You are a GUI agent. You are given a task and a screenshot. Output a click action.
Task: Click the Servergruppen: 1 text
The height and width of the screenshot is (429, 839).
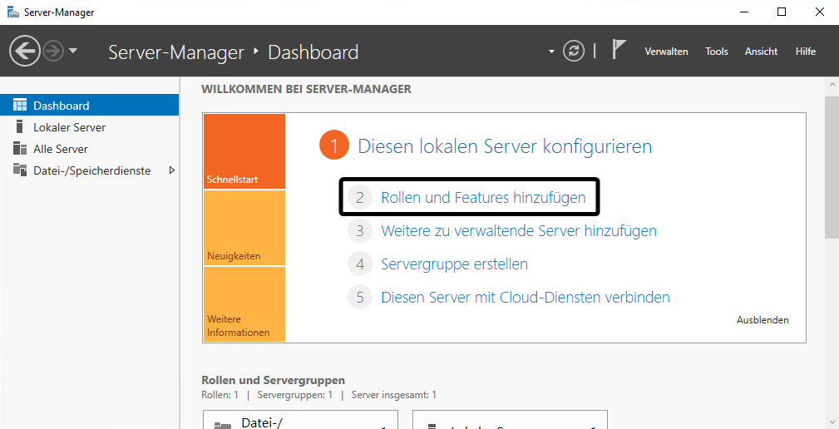tap(295, 395)
